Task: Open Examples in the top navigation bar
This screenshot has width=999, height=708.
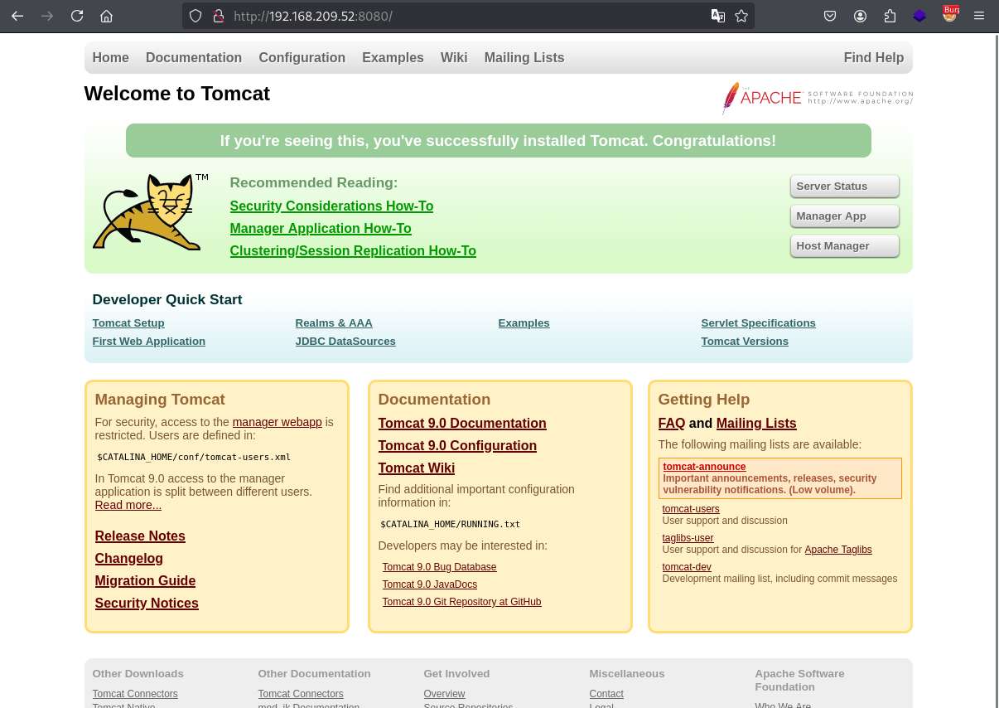Action: [x=393, y=58]
